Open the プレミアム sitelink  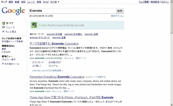pyautogui.click(x=53, y=66)
